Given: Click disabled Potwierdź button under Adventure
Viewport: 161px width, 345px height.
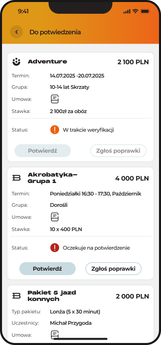Looking at the screenshot, I should [43, 151].
